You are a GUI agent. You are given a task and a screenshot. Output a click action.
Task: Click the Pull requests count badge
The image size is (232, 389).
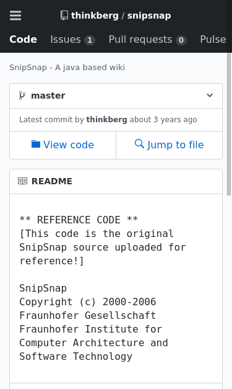(x=181, y=40)
